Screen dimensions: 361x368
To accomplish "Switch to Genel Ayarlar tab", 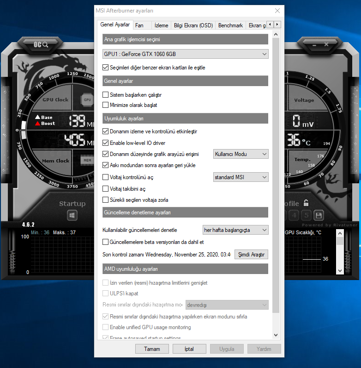I will 115,25.
